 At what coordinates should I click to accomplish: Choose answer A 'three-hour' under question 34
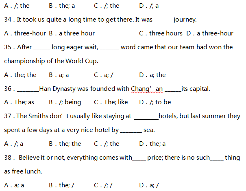[25, 33]
